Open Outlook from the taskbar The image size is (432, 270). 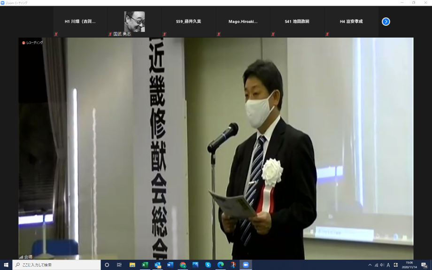(x=158, y=265)
